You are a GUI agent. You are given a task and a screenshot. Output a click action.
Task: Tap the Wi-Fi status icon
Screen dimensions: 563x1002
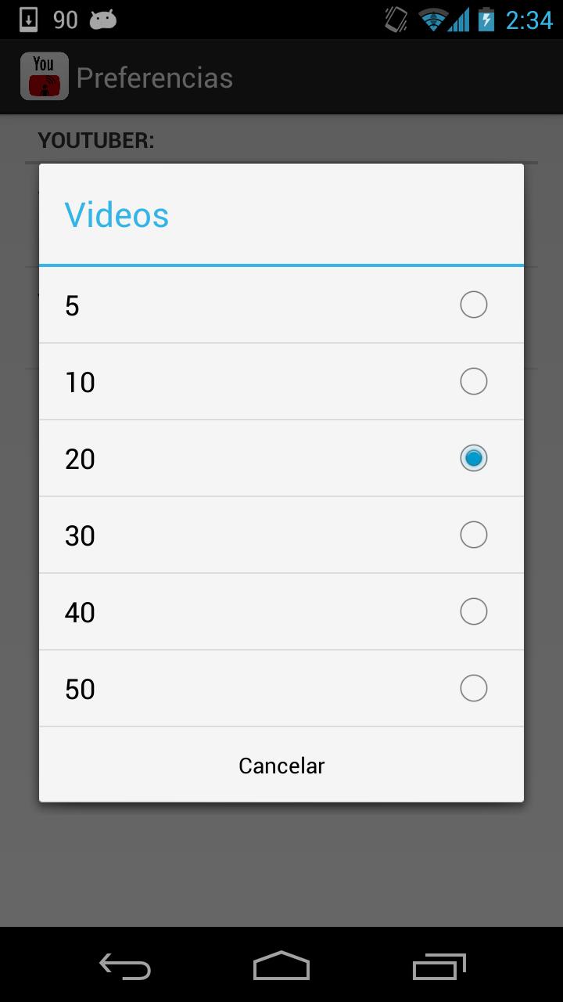pos(433,20)
